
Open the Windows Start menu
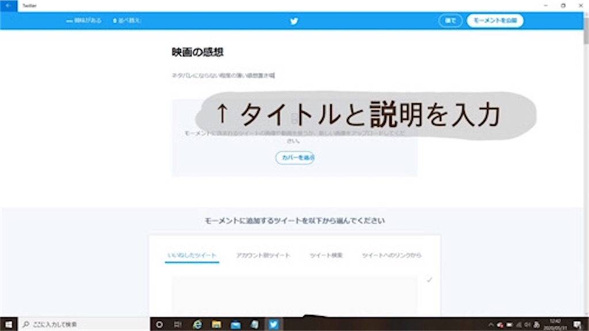tap(9, 324)
